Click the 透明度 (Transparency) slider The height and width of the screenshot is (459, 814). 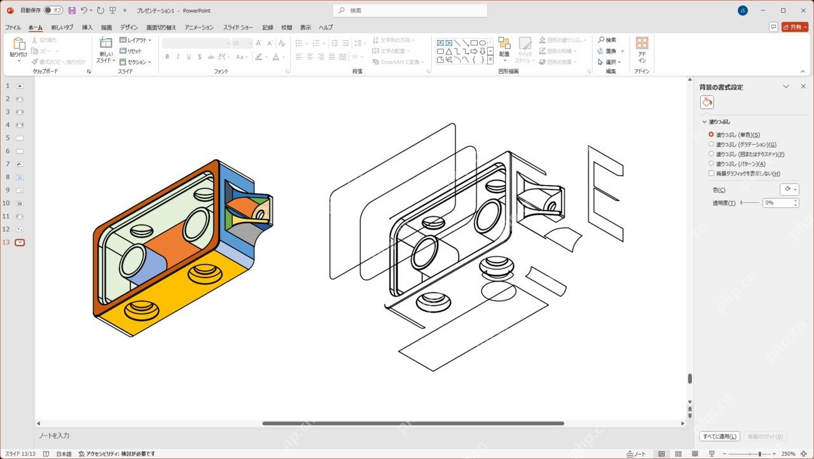click(750, 203)
